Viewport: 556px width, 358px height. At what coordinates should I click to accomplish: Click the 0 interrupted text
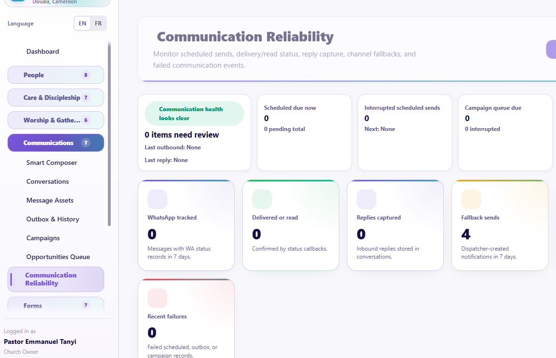point(482,129)
